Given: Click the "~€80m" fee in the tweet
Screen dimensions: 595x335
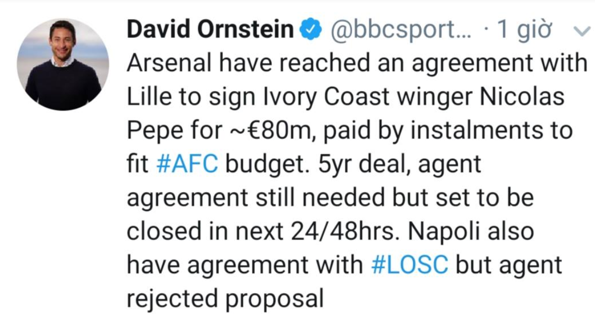Looking at the screenshot, I should click(262, 131).
